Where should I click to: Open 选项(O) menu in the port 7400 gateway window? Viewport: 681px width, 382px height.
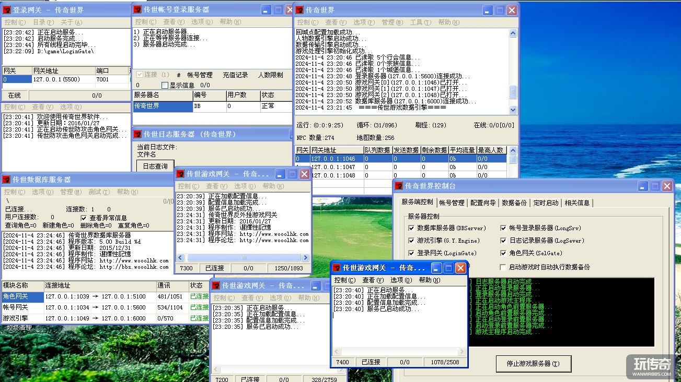[401, 280]
